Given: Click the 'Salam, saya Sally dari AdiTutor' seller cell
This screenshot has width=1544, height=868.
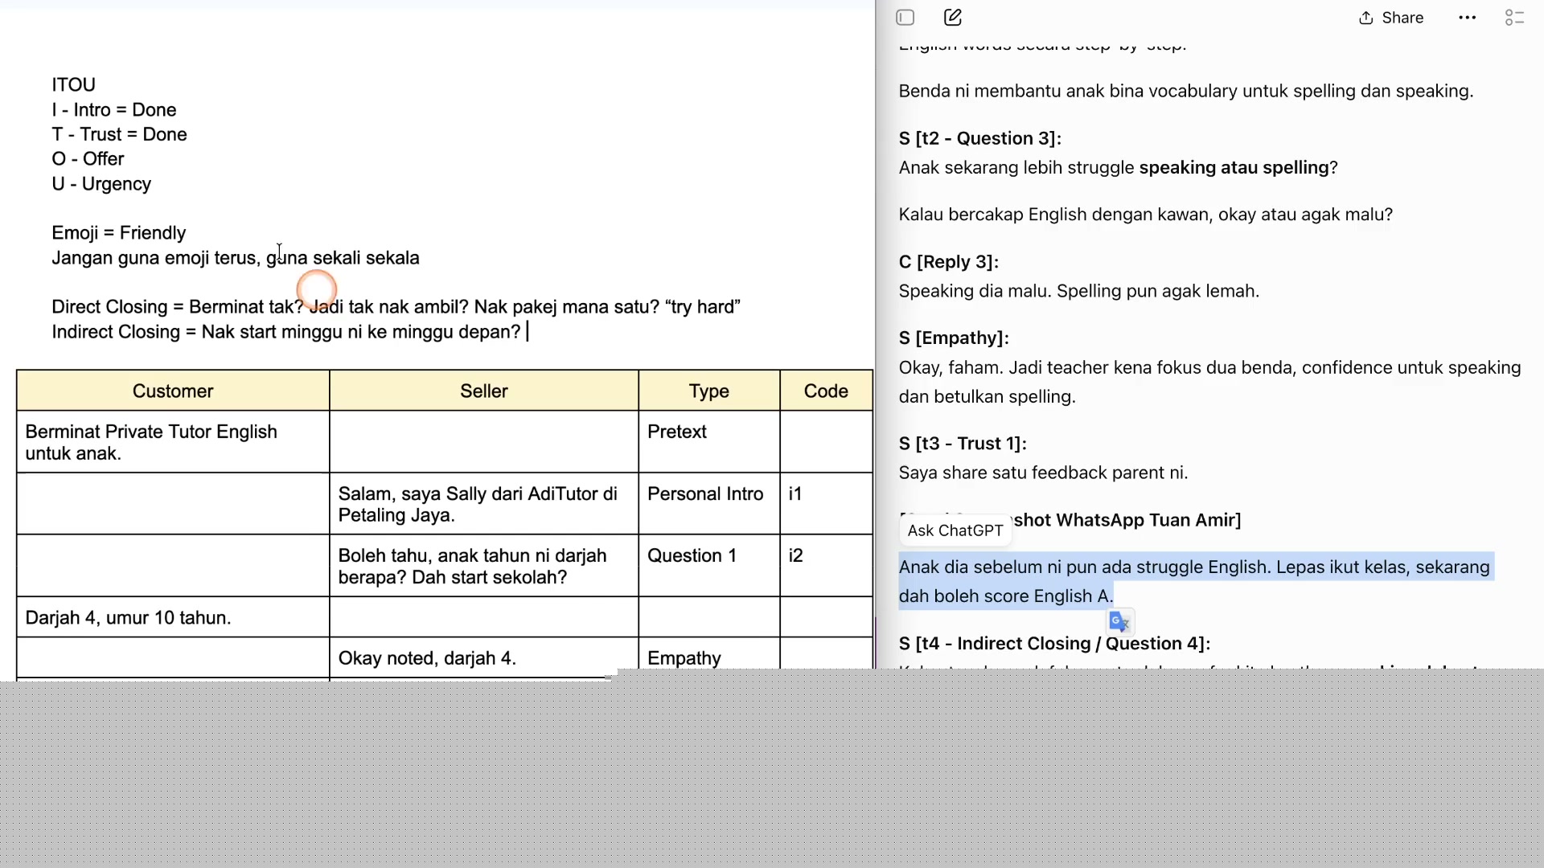Looking at the screenshot, I should tap(484, 504).
